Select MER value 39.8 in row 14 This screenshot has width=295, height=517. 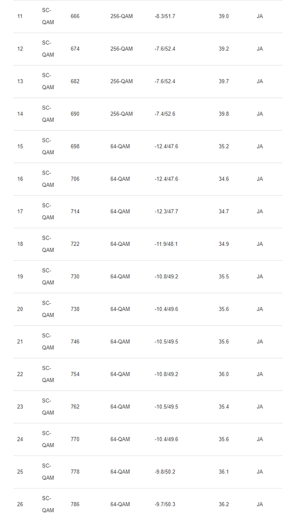pos(224,114)
